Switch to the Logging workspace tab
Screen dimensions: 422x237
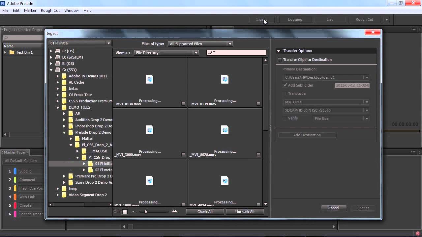point(295,19)
